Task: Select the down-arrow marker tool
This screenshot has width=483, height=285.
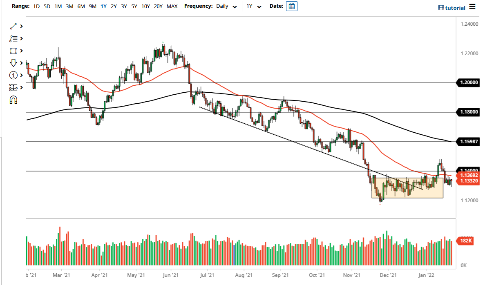Action: tap(13, 63)
